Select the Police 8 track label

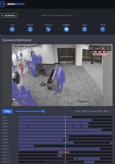click(x=5, y=139)
